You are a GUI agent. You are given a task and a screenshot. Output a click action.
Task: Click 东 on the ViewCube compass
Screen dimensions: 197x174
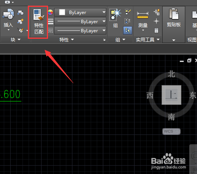point(193,95)
